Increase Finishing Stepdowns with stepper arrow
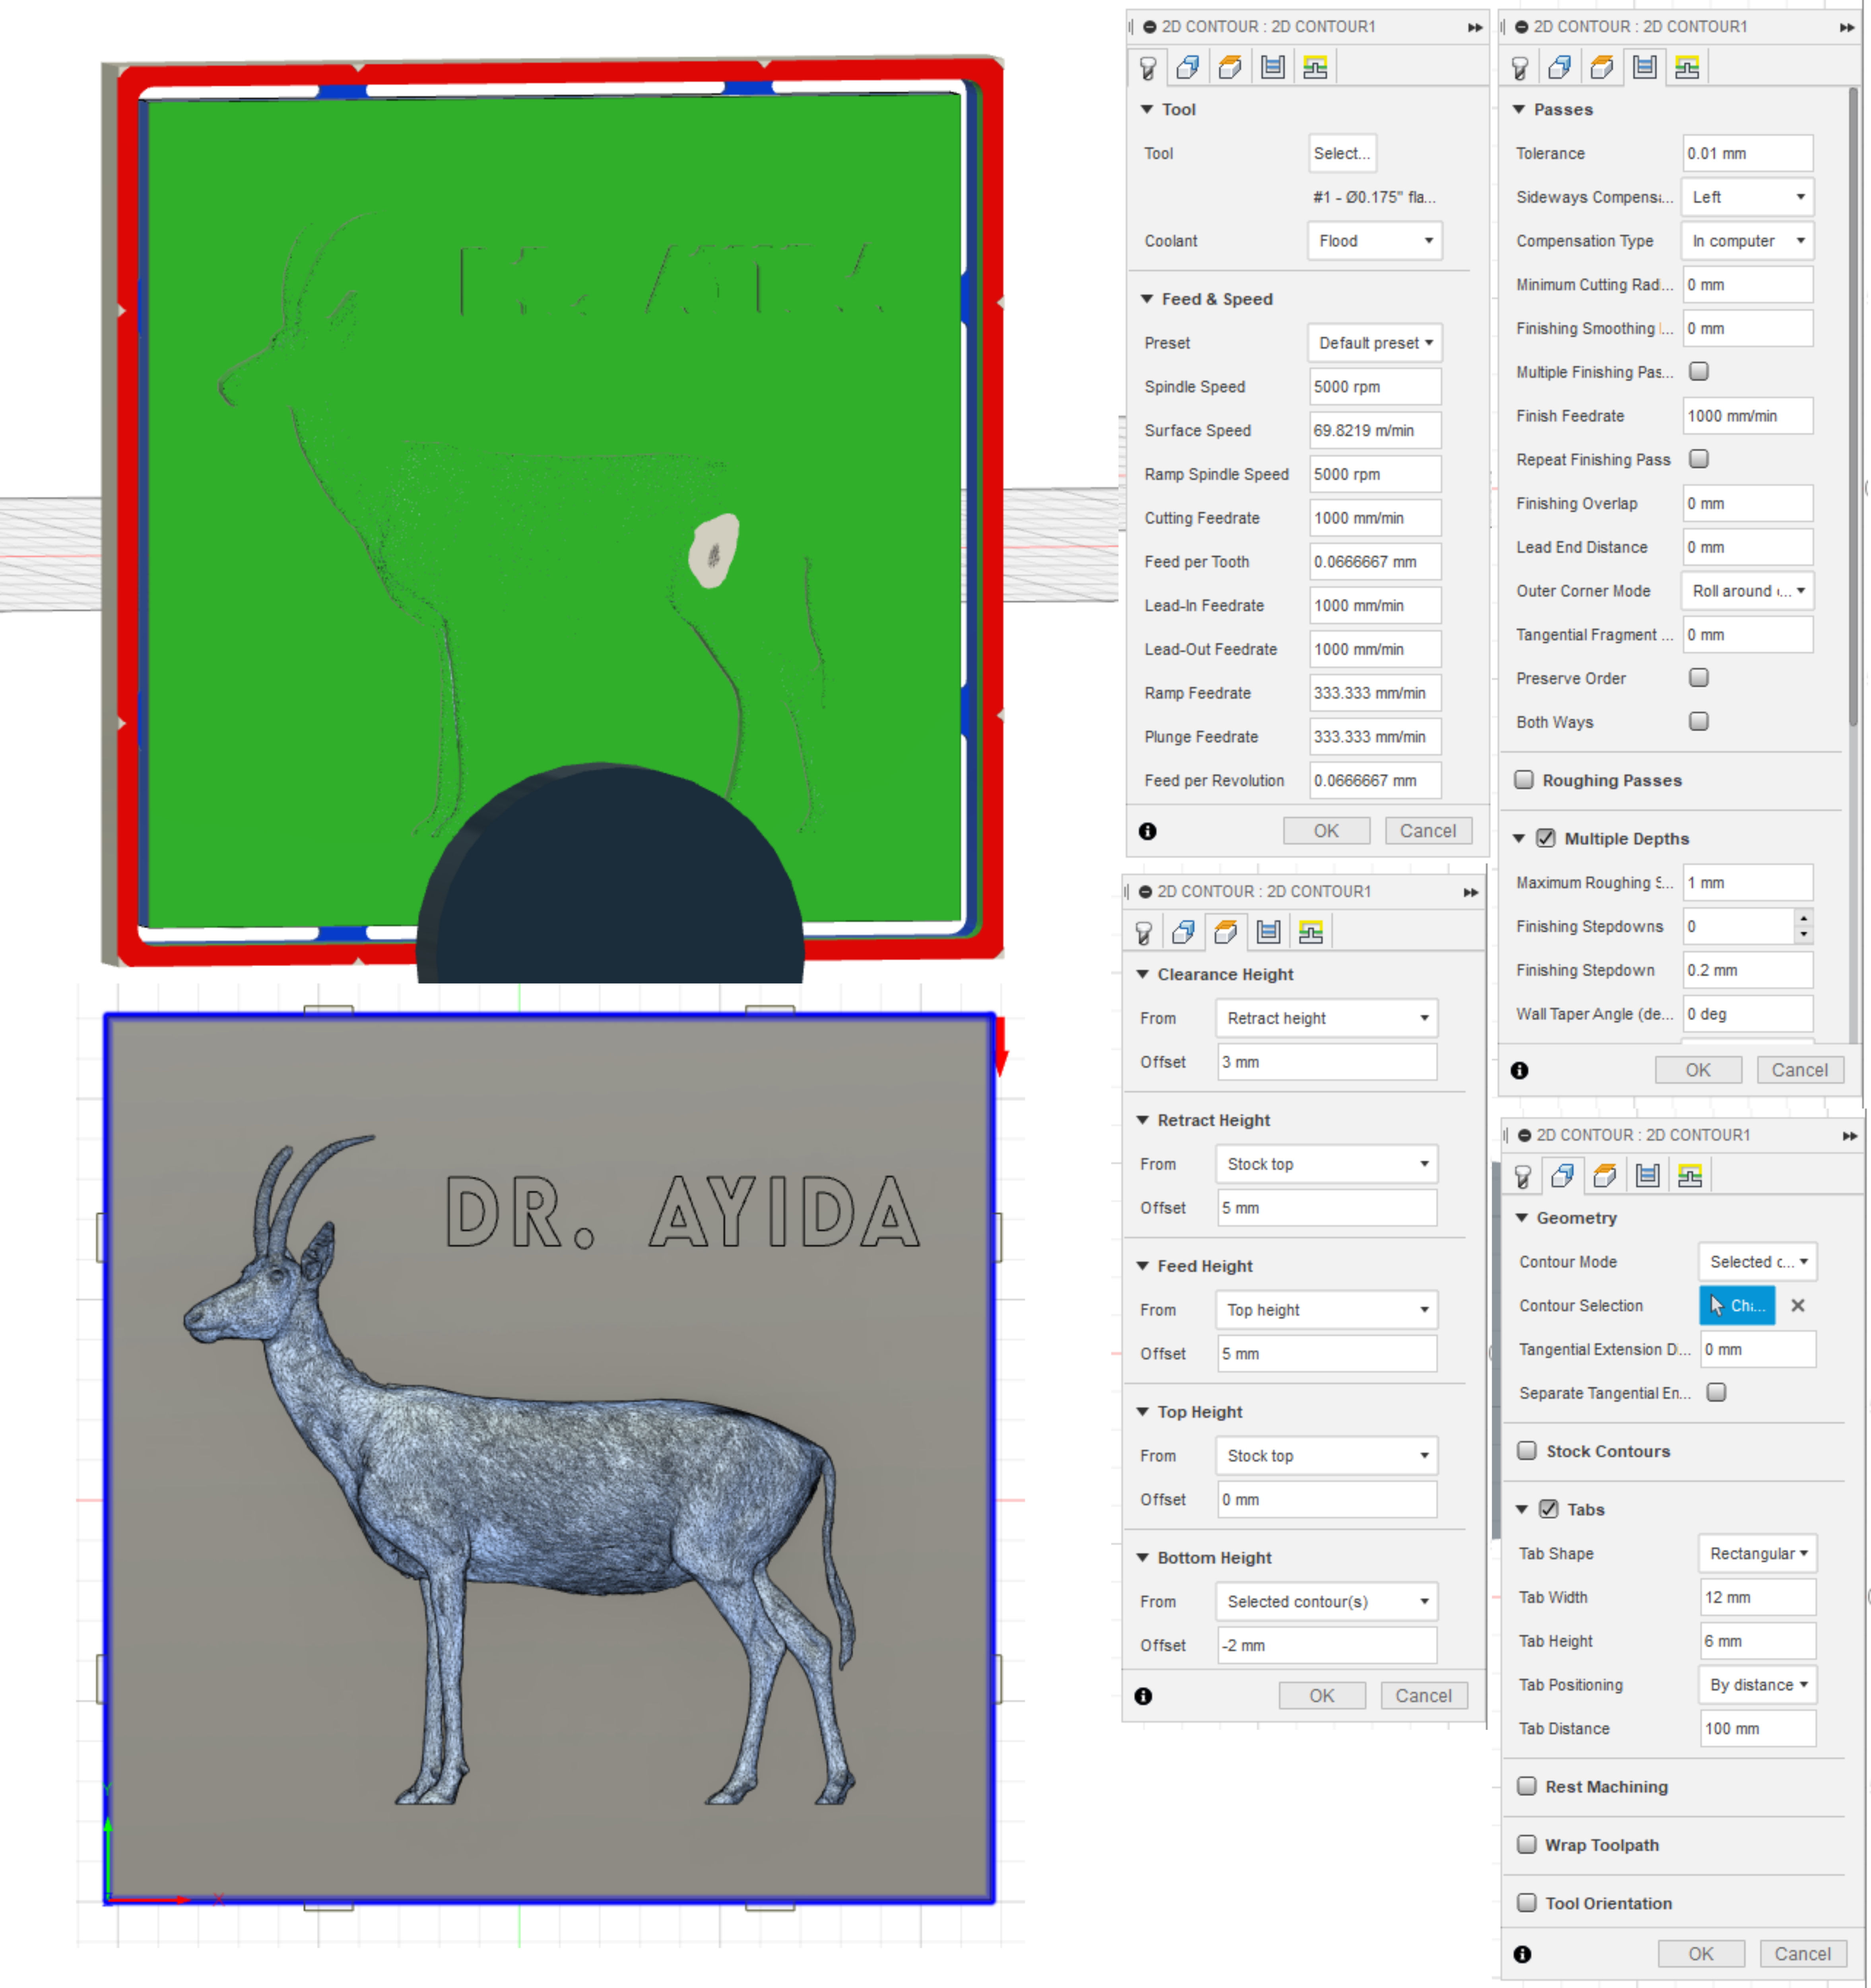 pos(1803,918)
